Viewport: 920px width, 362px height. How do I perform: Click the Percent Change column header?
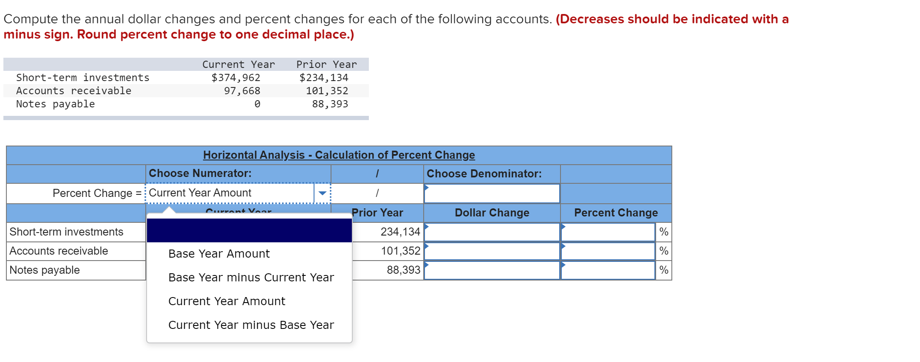[x=615, y=213]
